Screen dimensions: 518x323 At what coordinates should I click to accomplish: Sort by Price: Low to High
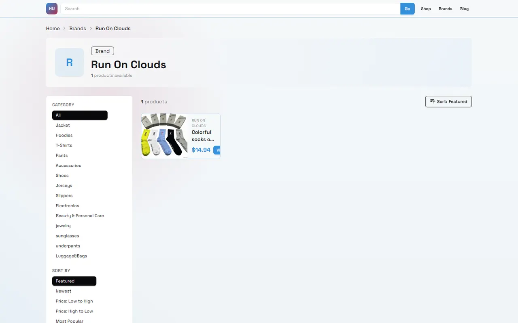[x=74, y=301]
